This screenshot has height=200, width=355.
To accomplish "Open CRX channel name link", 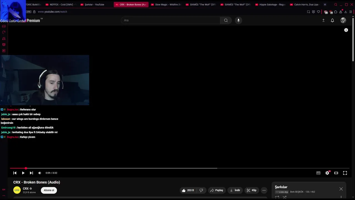I will click(26, 189).
